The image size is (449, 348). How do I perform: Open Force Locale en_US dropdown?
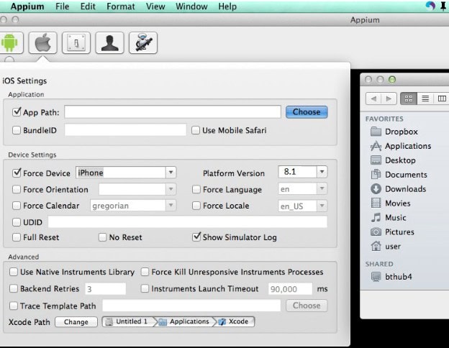[x=322, y=206]
